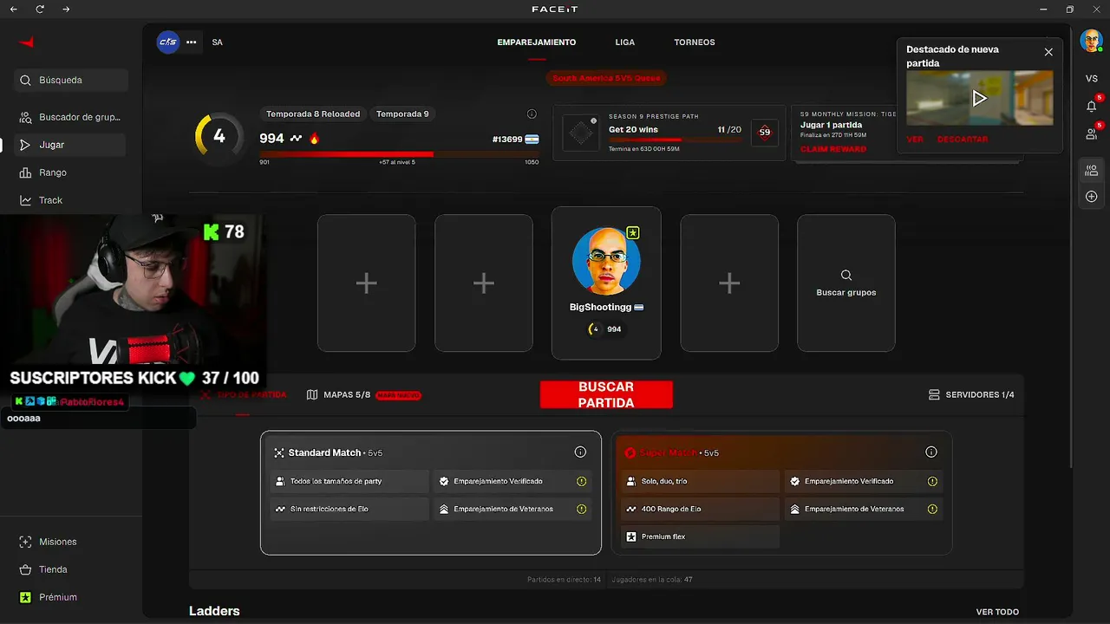Click the fire streak icon next to 994

314,139
